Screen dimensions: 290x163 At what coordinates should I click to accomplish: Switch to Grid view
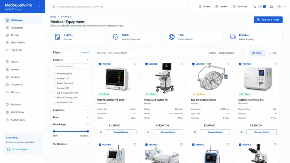pos(257,53)
